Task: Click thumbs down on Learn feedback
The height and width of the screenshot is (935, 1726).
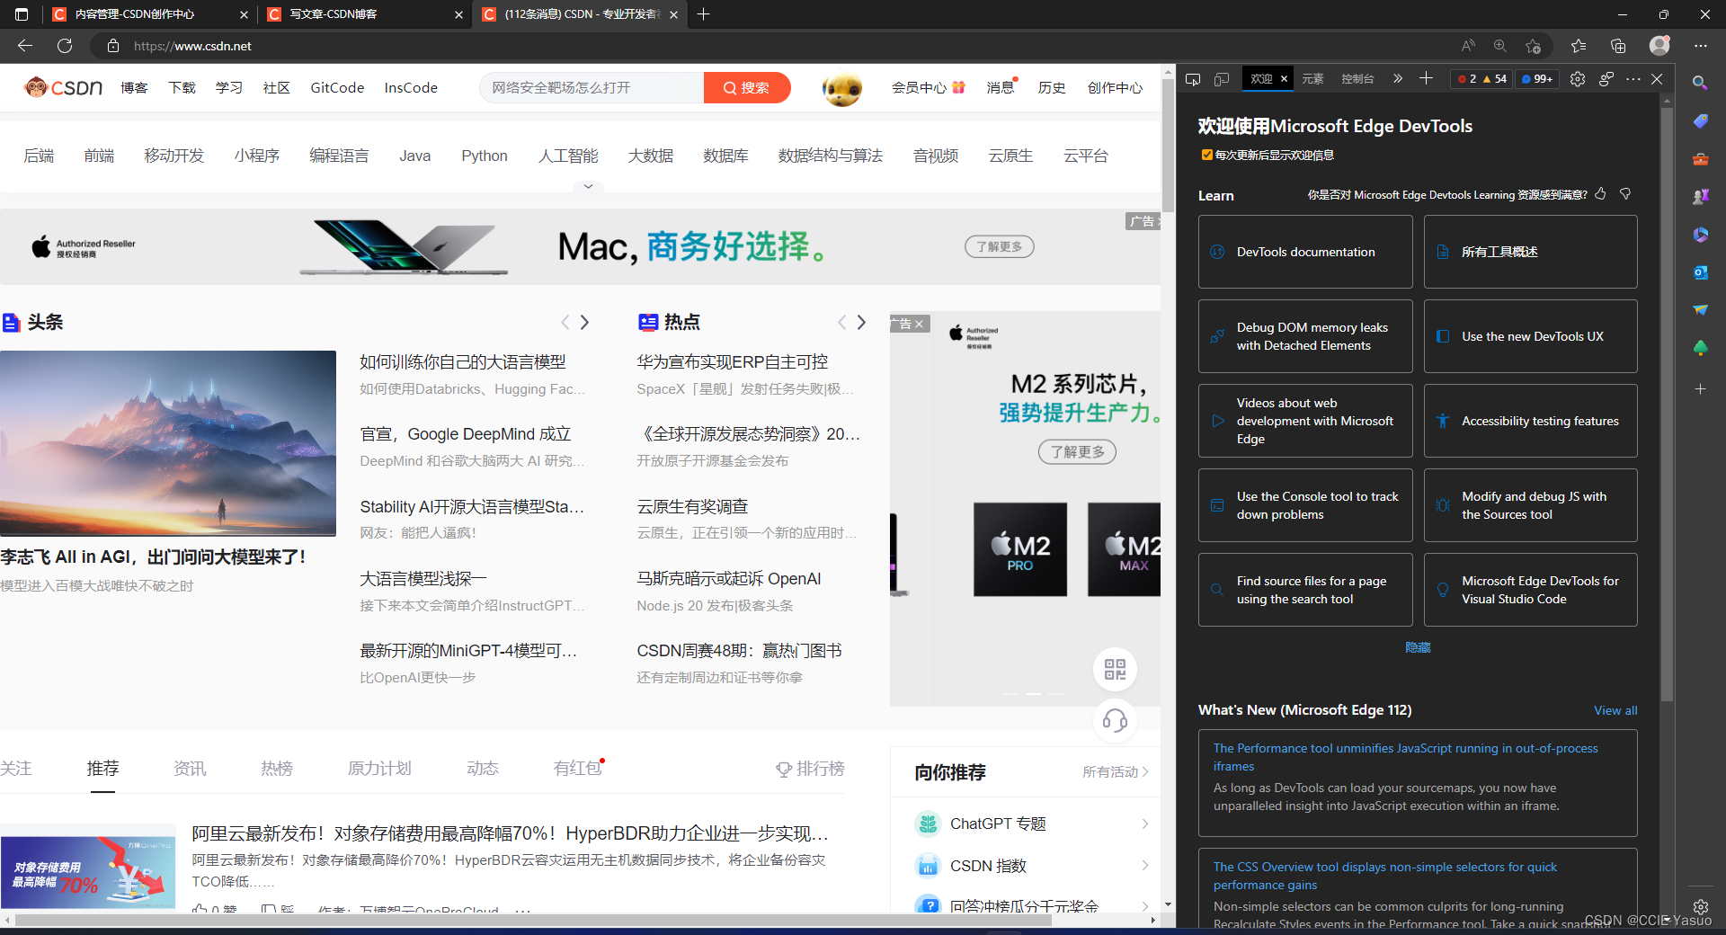Action: (1625, 194)
